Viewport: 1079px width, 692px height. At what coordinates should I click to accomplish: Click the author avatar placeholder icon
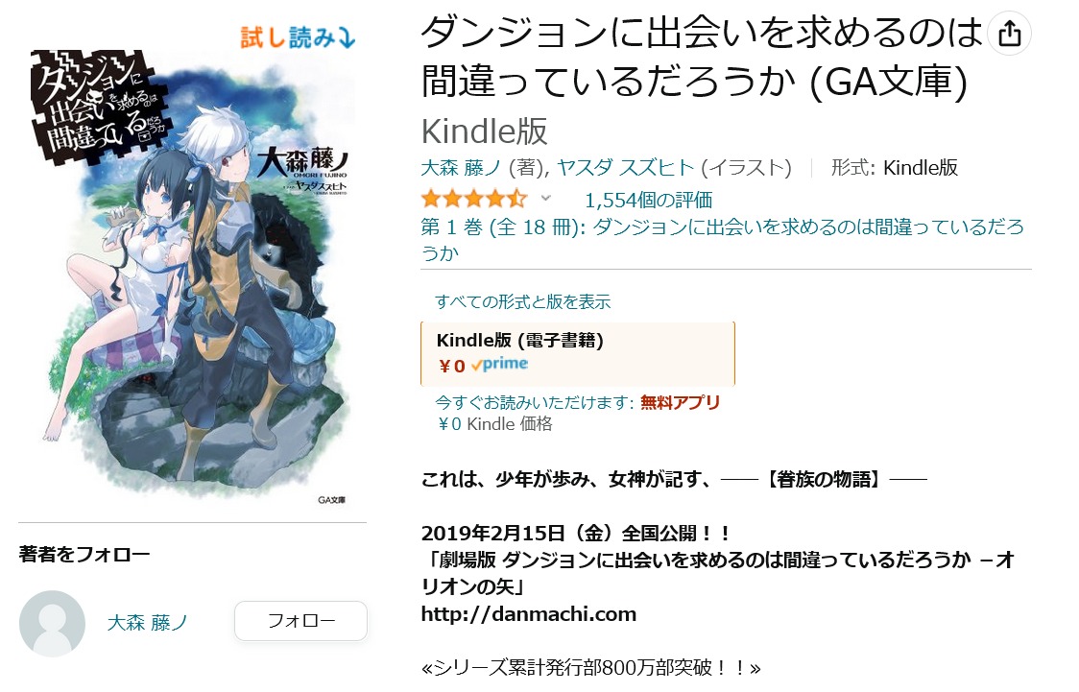(x=52, y=623)
